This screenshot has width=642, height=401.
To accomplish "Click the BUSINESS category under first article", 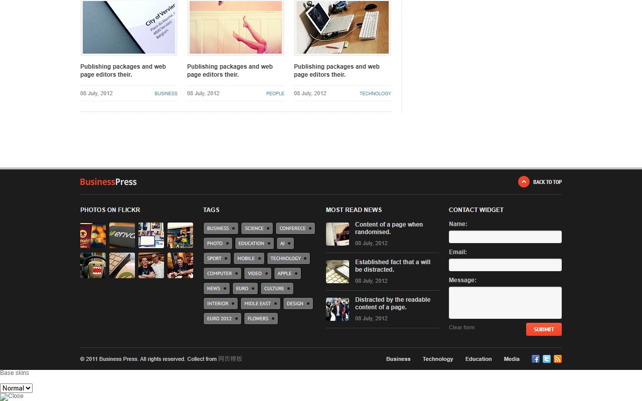I will pos(166,94).
